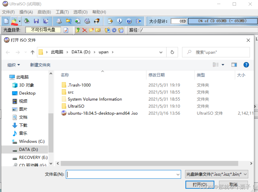Open the 启动(B) menu

(x=44, y=12)
